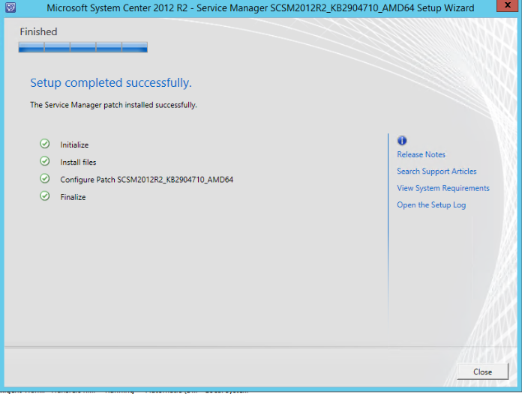The image size is (522, 394).
Task: Select View System Requirements link
Action: pos(442,188)
